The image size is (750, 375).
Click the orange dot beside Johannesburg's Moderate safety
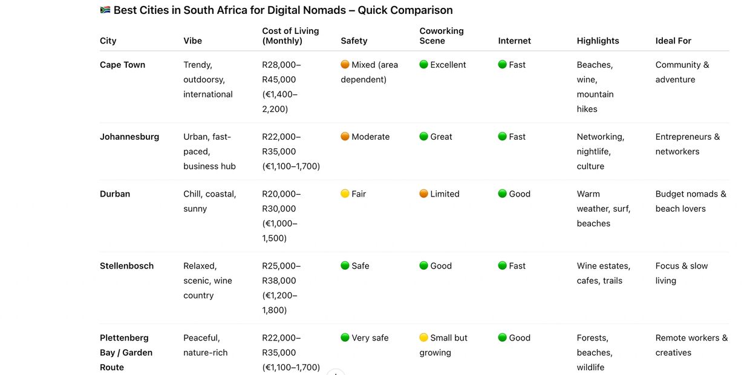345,137
